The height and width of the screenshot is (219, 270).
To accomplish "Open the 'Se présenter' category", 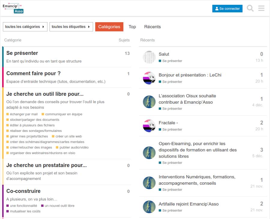I will [x=22, y=53].
